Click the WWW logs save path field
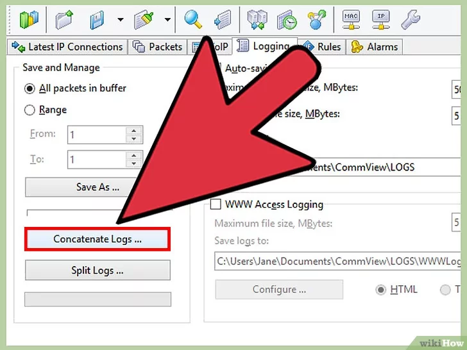The height and width of the screenshot is (350, 467). 337,261
